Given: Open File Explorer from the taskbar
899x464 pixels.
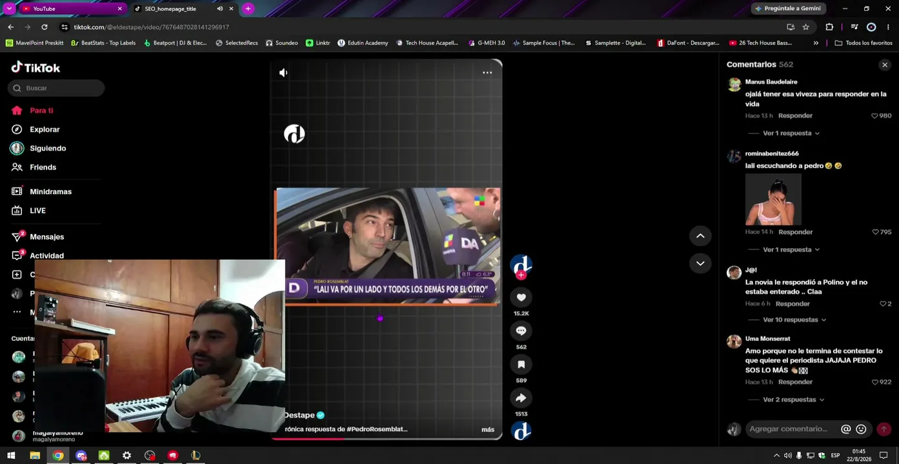Looking at the screenshot, I should tap(35, 456).
